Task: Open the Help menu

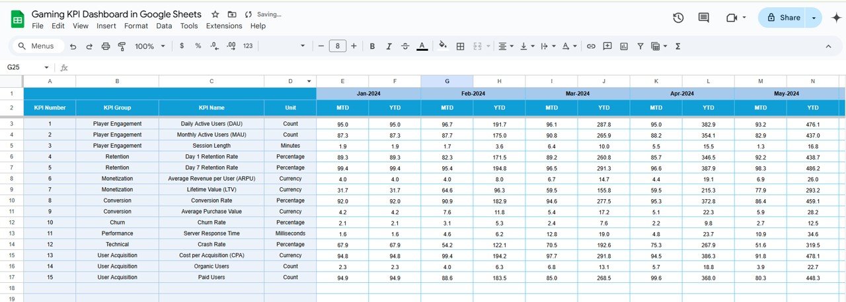Action: coord(258,26)
